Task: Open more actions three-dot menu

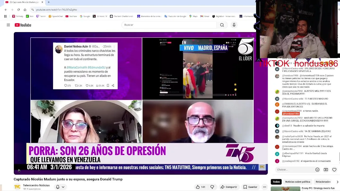Action: [x=265, y=187]
